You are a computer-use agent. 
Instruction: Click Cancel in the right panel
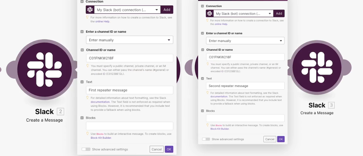270,139
